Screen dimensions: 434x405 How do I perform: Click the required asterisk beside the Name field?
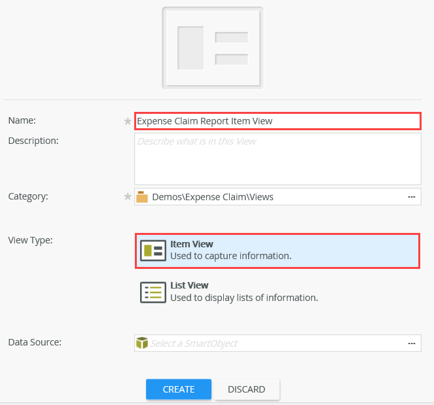coord(128,121)
